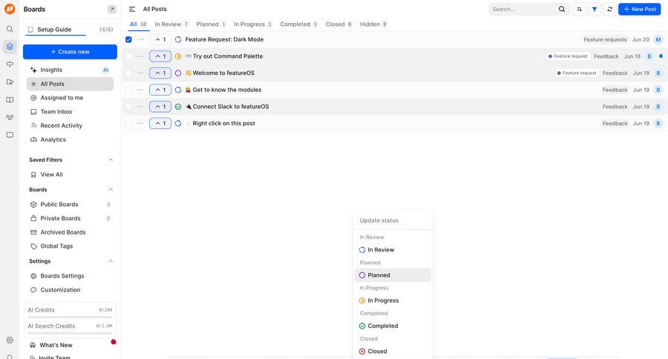
Task: Choose In Progress in Update status menu
Action: click(x=393, y=300)
